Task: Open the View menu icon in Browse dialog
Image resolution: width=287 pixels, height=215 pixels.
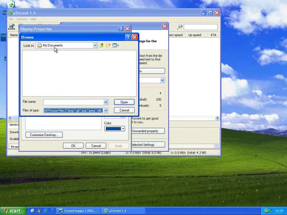Action: [x=116, y=45]
